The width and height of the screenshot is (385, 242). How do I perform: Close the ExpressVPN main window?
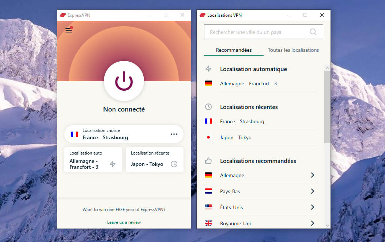(x=182, y=15)
